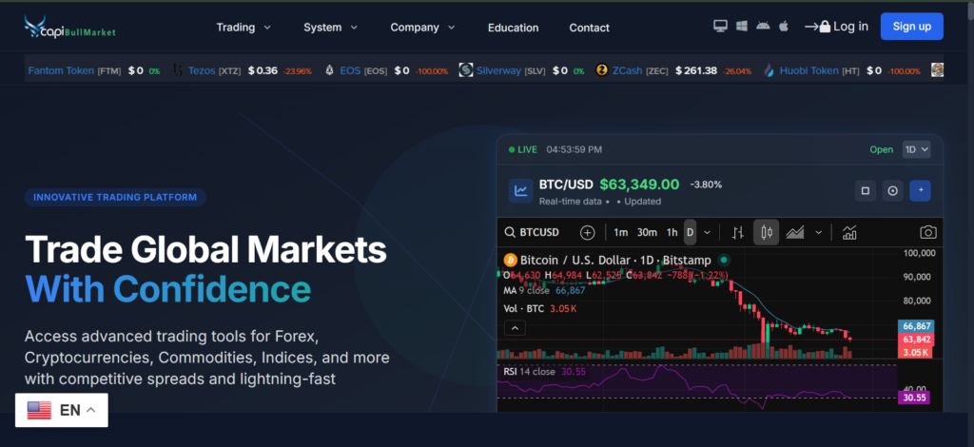This screenshot has width=974, height=447.
Task: Click the $63,349.00 BTC price
Action: 639,184
